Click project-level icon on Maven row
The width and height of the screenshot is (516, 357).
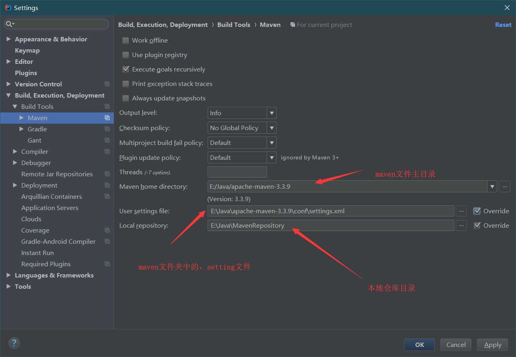pyautogui.click(x=107, y=118)
